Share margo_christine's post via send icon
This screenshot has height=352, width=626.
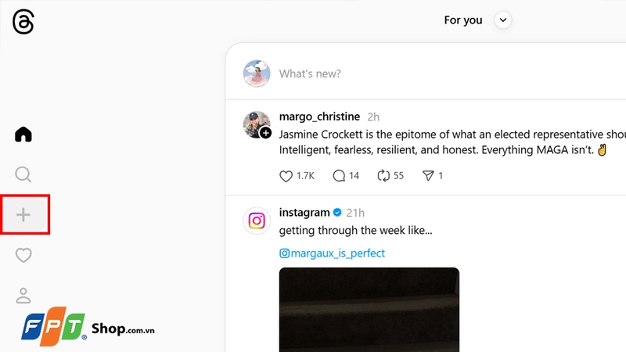point(428,176)
